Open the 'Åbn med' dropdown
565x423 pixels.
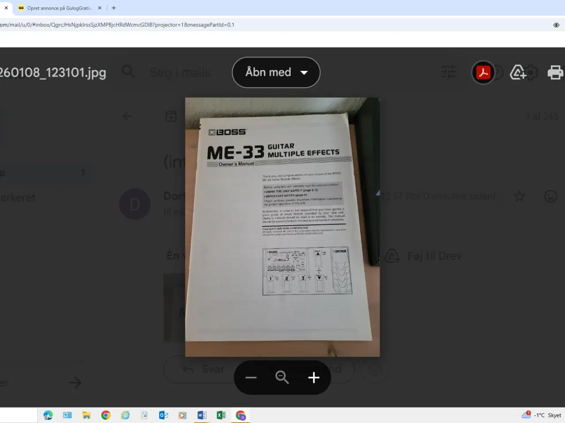[276, 72]
